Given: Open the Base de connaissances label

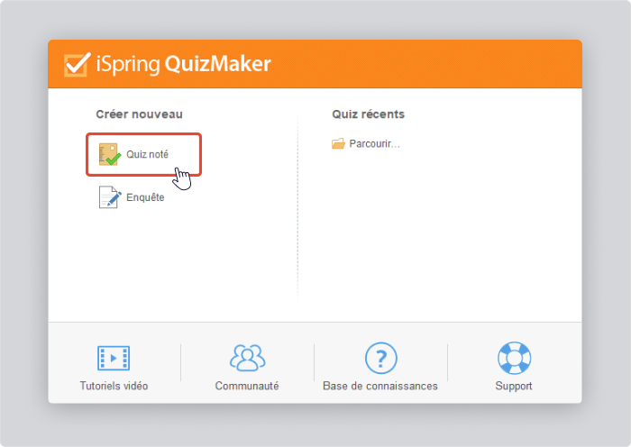Looking at the screenshot, I should pos(380,386).
